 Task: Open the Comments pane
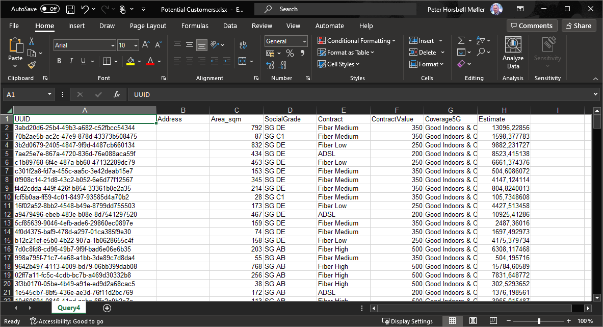click(x=532, y=25)
